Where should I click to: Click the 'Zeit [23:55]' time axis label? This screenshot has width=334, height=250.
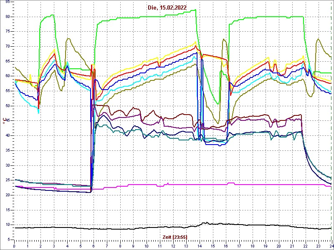pos(175,237)
